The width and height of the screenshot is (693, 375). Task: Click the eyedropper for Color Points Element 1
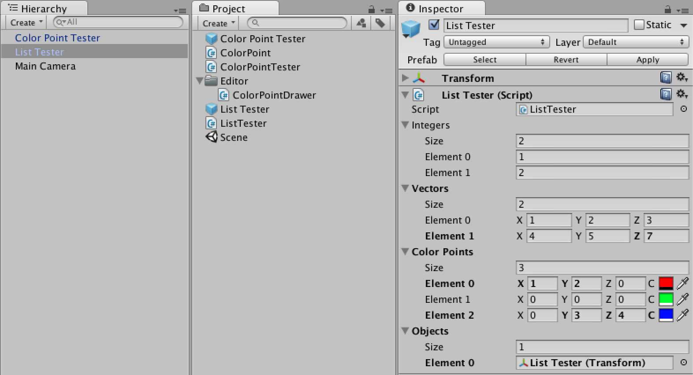click(682, 299)
